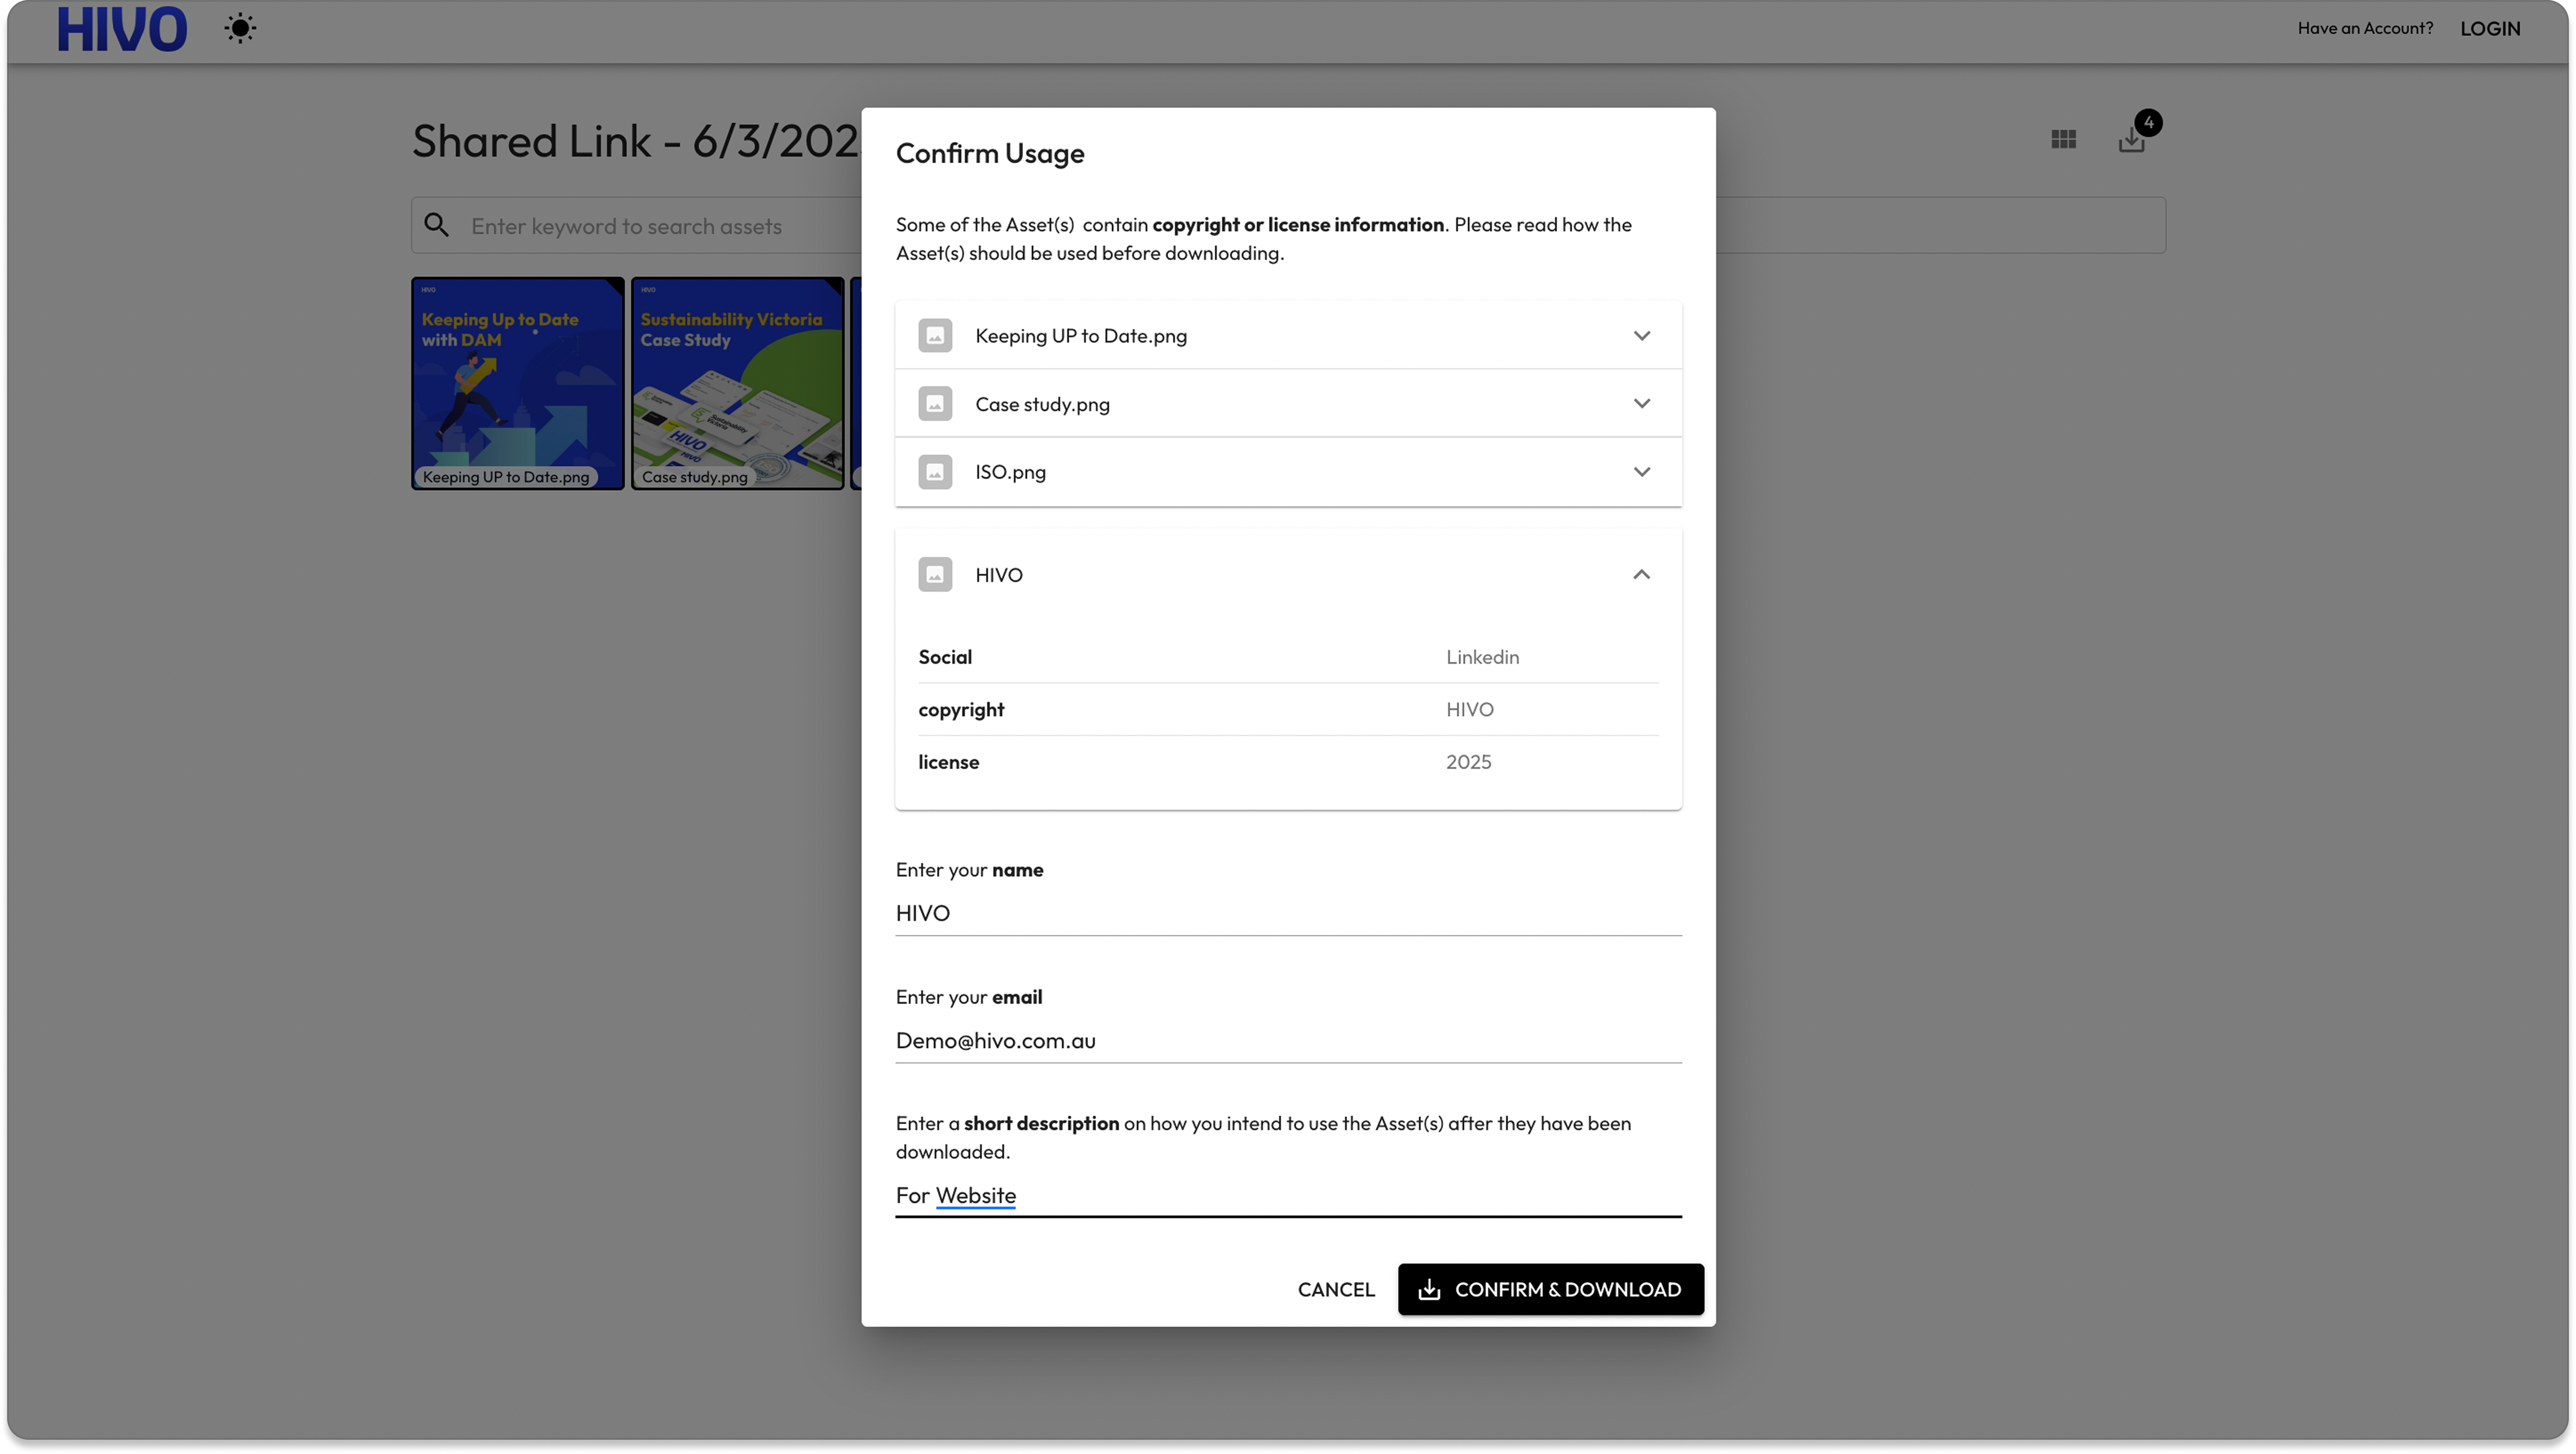Expand ISO.png details chevron
This screenshot has height=1454, width=2576.
click(x=1641, y=472)
